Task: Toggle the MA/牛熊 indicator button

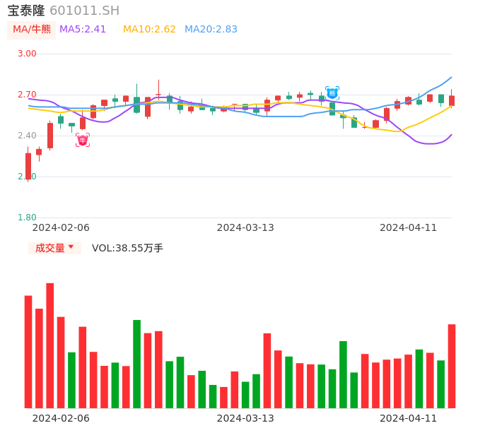Action: (x=32, y=30)
